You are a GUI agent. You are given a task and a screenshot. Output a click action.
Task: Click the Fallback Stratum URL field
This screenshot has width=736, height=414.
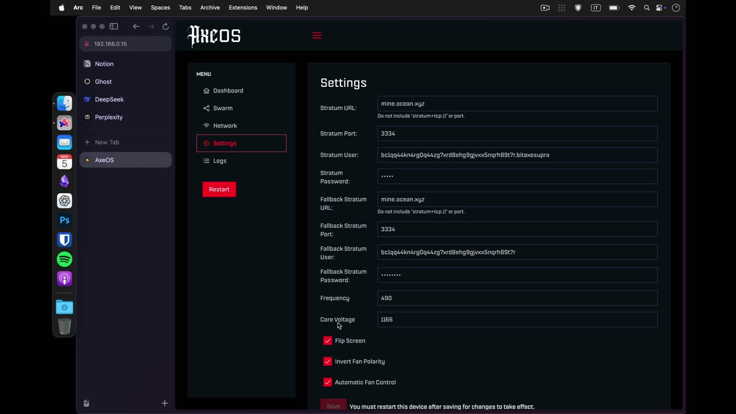pyautogui.click(x=517, y=200)
